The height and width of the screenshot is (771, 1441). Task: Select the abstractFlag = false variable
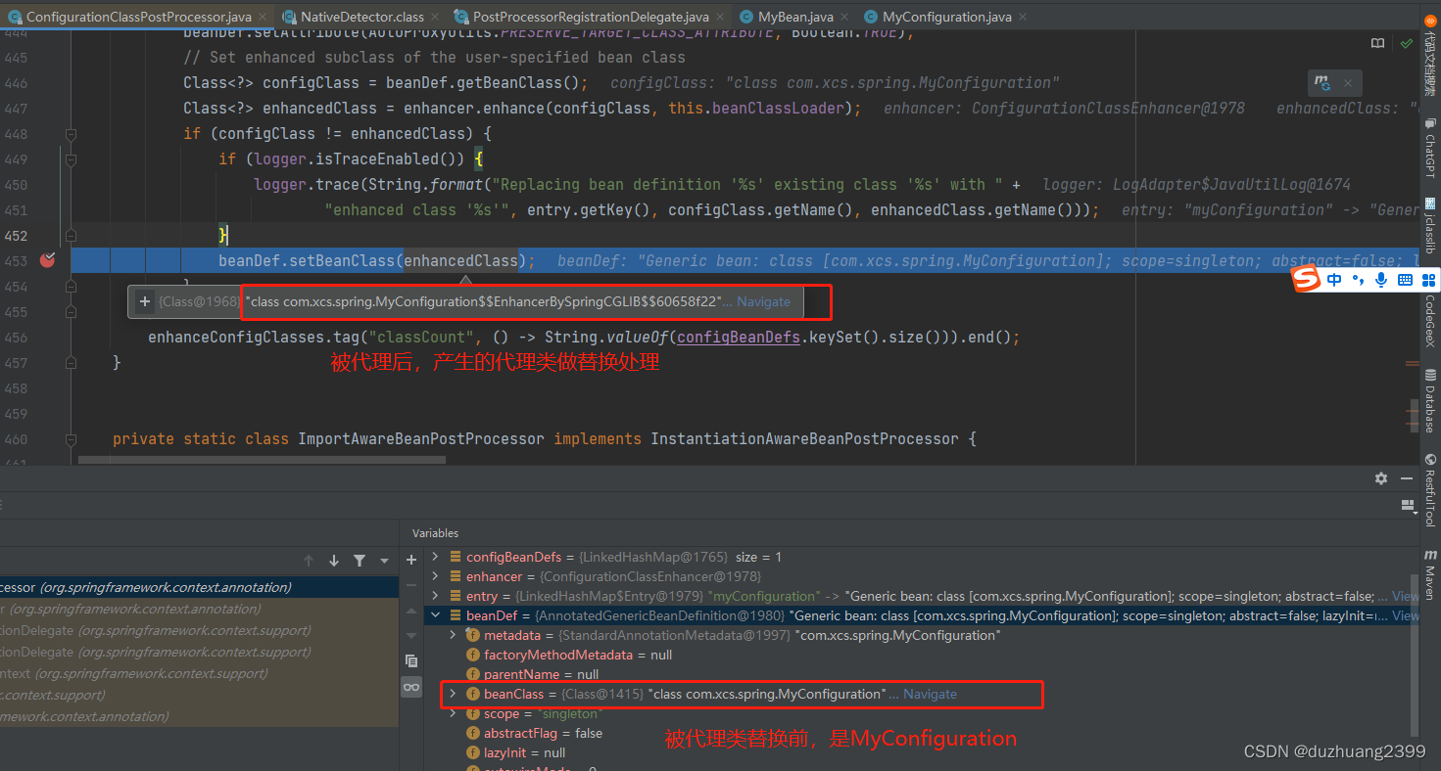(x=543, y=733)
